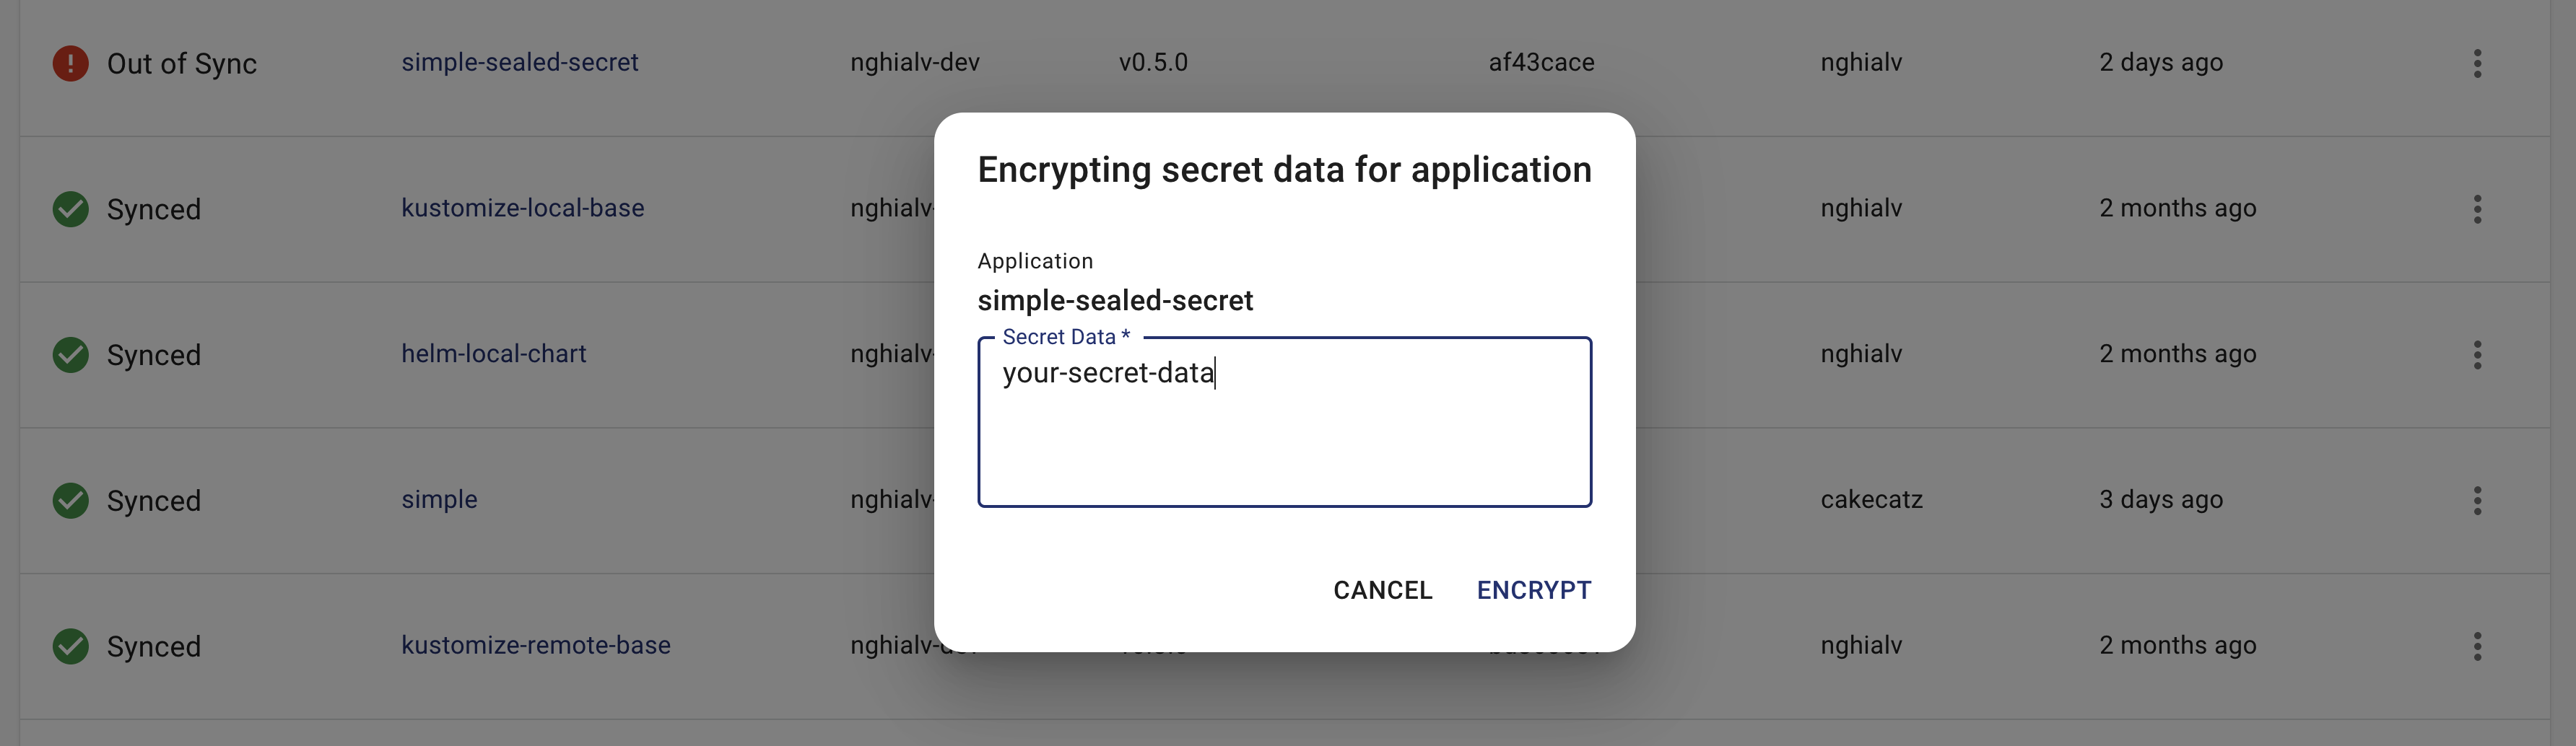
Task: Click the simple-sealed-secret application name in dialog
Action: click(1115, 301)
